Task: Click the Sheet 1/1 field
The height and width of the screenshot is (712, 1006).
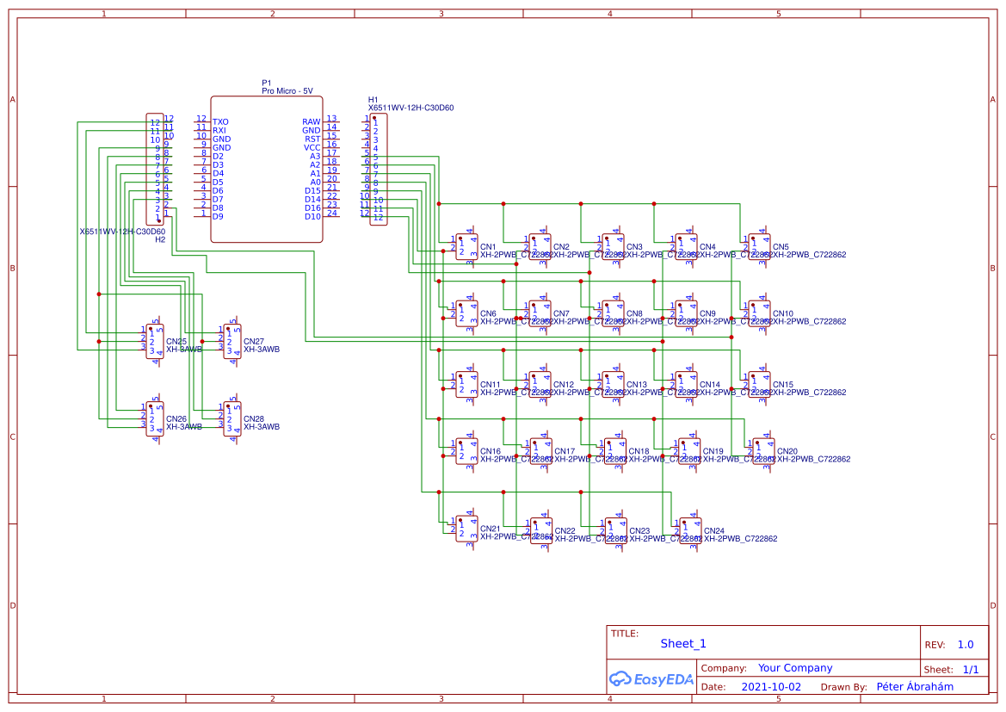Action: pyautogui.click(x=969, y=668)
